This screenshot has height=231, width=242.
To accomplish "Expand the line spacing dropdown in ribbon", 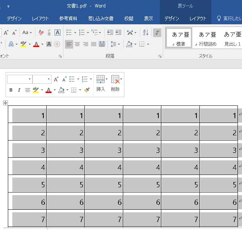I will (119, 44).
